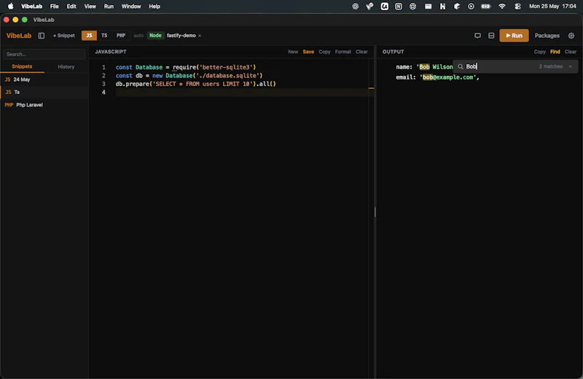Click line number 3 in the gutter
The image size is (583, 379).
click(103, 84)
